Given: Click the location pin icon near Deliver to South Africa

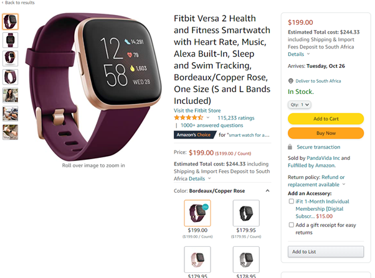Looking at the screenshot, I should point(290,81).
